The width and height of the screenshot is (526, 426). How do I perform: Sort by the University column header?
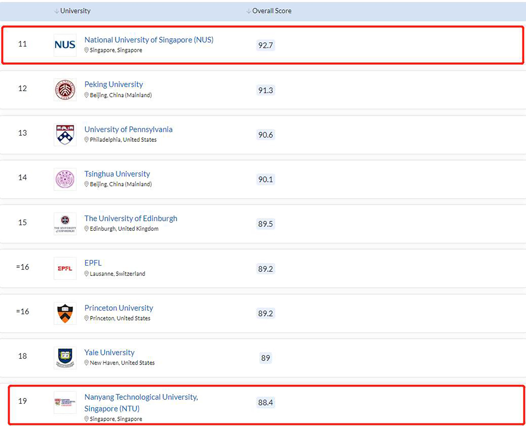point(73,11)
